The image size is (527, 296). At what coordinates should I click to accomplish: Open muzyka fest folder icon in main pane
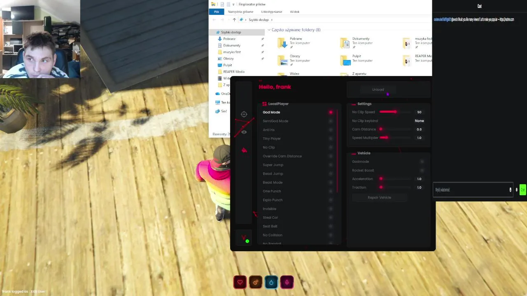[407, 43]
